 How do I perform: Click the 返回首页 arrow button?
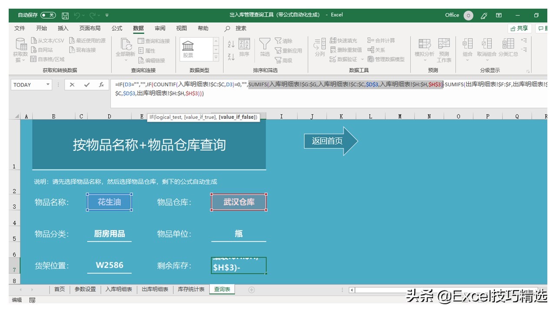point(327,140)
